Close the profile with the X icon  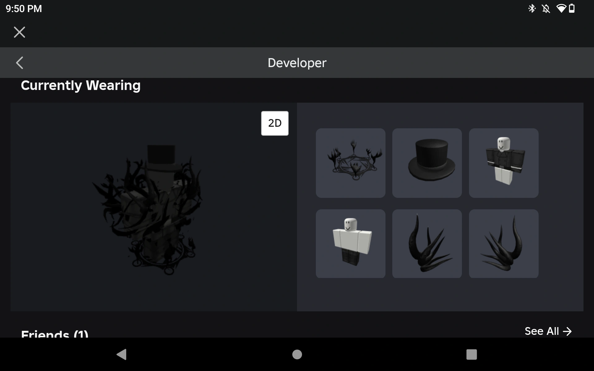19,32
